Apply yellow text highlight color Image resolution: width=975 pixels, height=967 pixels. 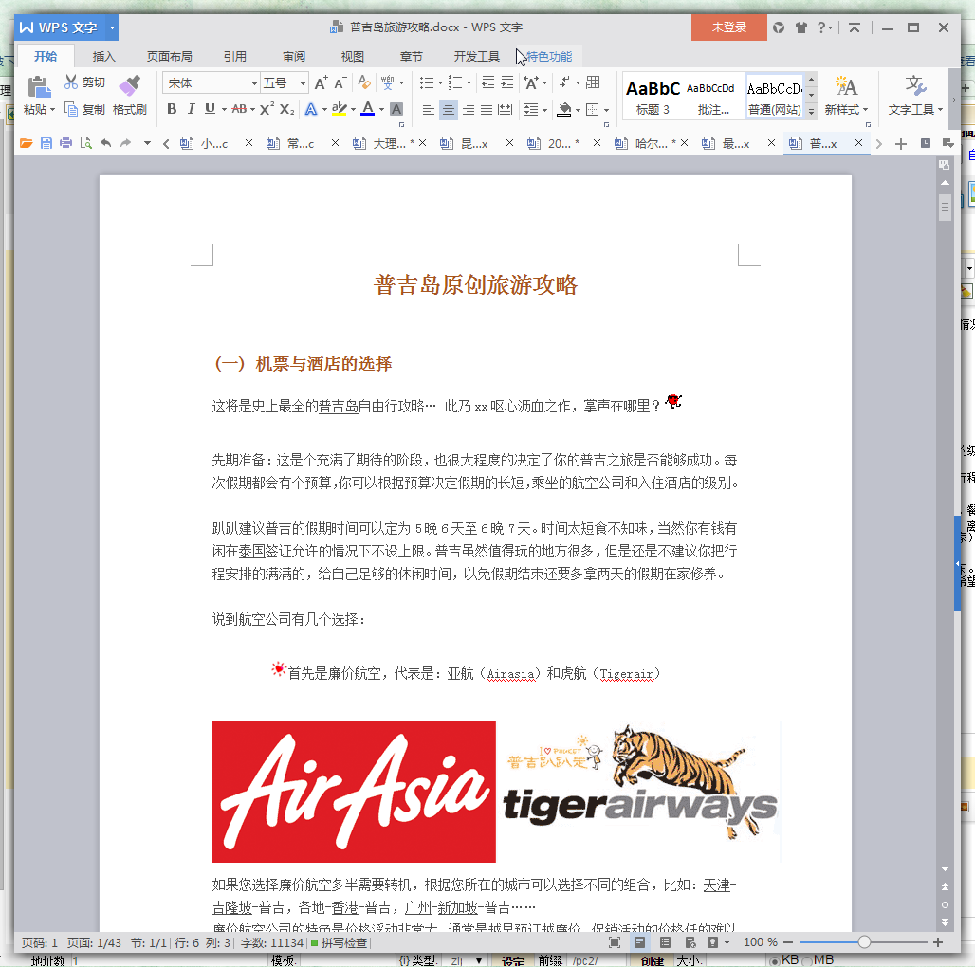[x=339, y=109]
